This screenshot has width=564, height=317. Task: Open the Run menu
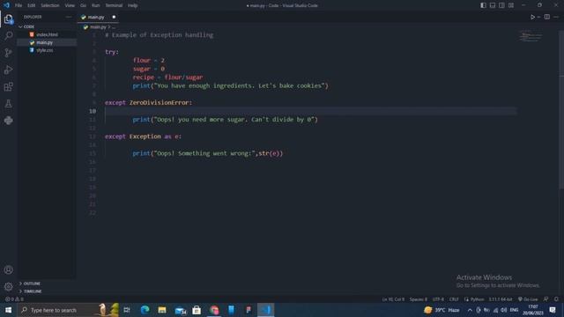95,5
